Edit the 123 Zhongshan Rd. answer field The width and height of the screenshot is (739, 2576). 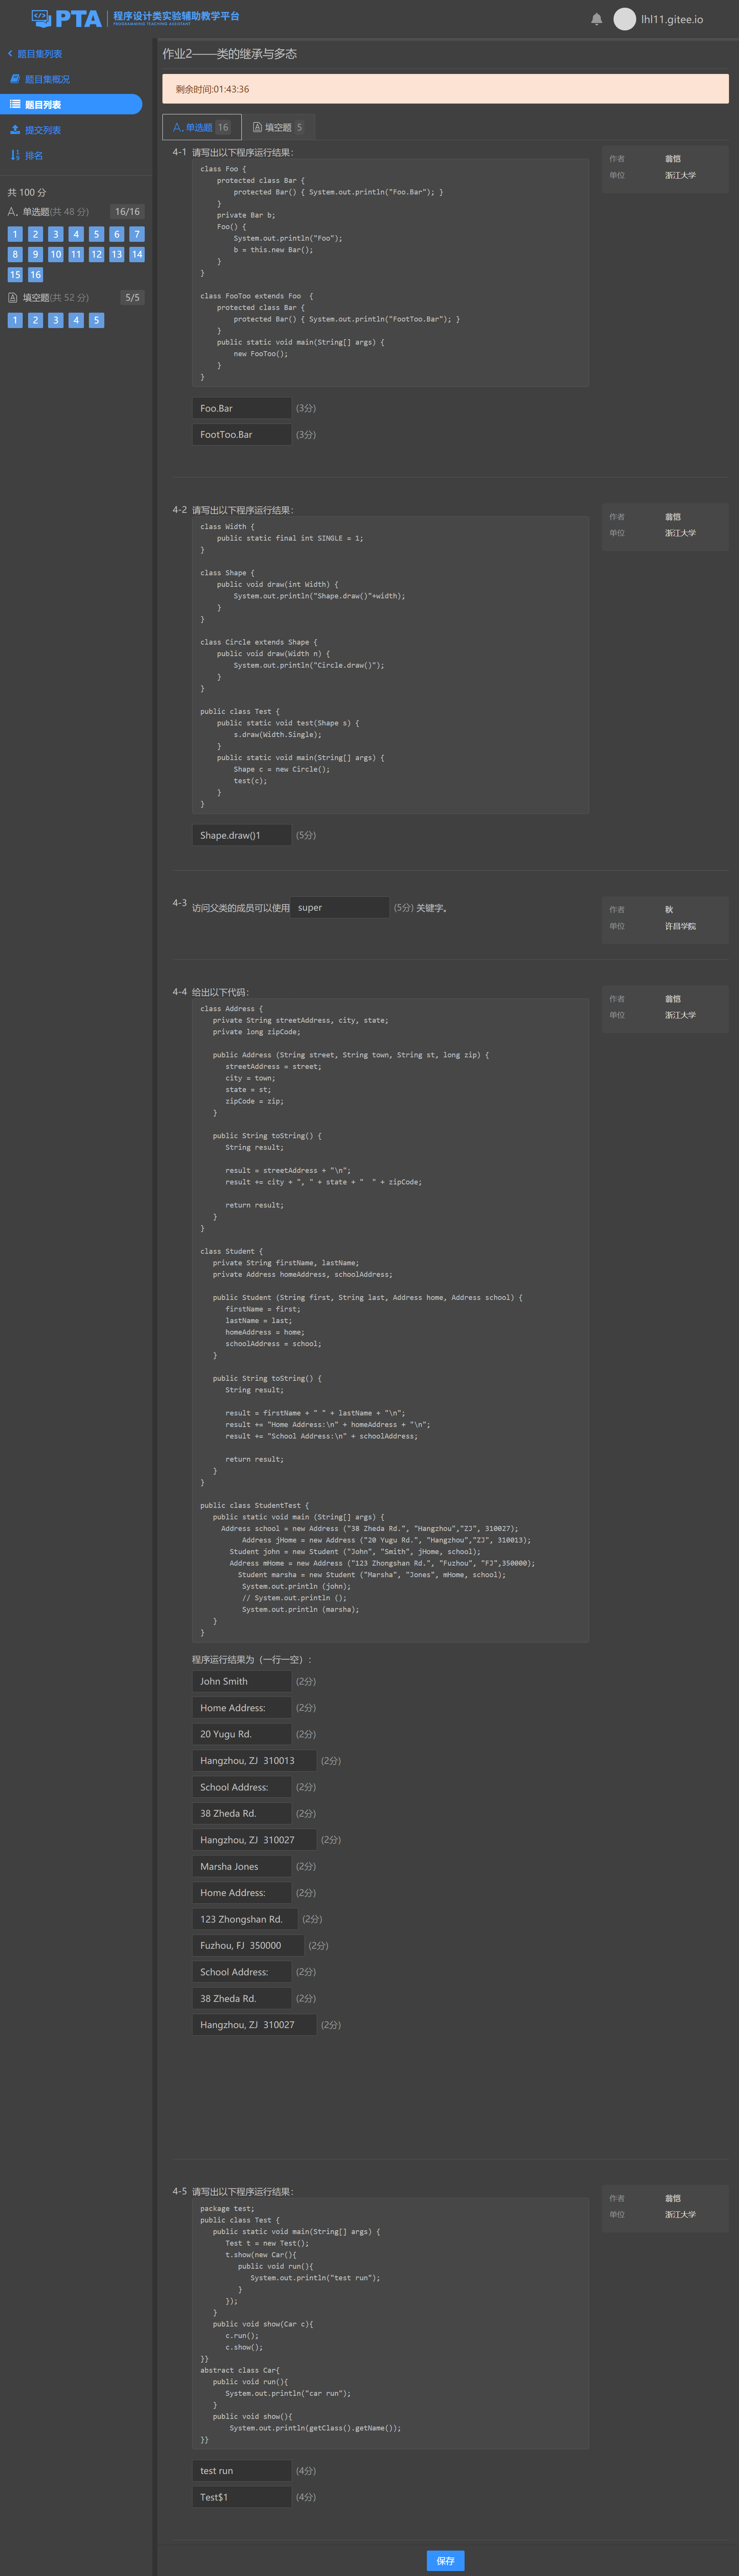point(245,1919)
